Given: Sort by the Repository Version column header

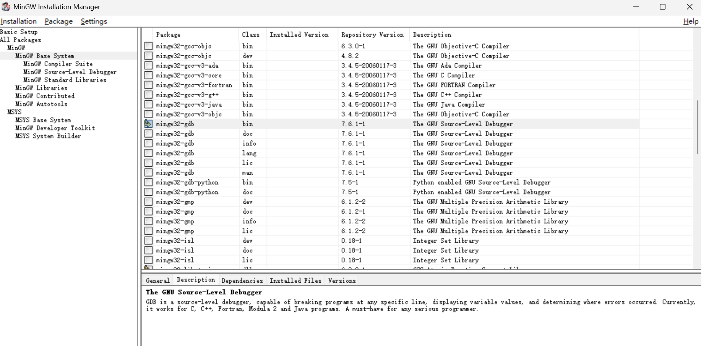Looking at the screenshot, I should 374,35.
